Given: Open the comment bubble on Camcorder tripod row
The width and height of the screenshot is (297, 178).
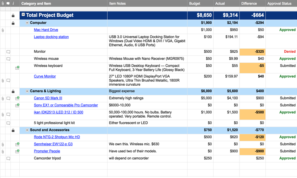Looking at the screenshot, I should [8, 158].
